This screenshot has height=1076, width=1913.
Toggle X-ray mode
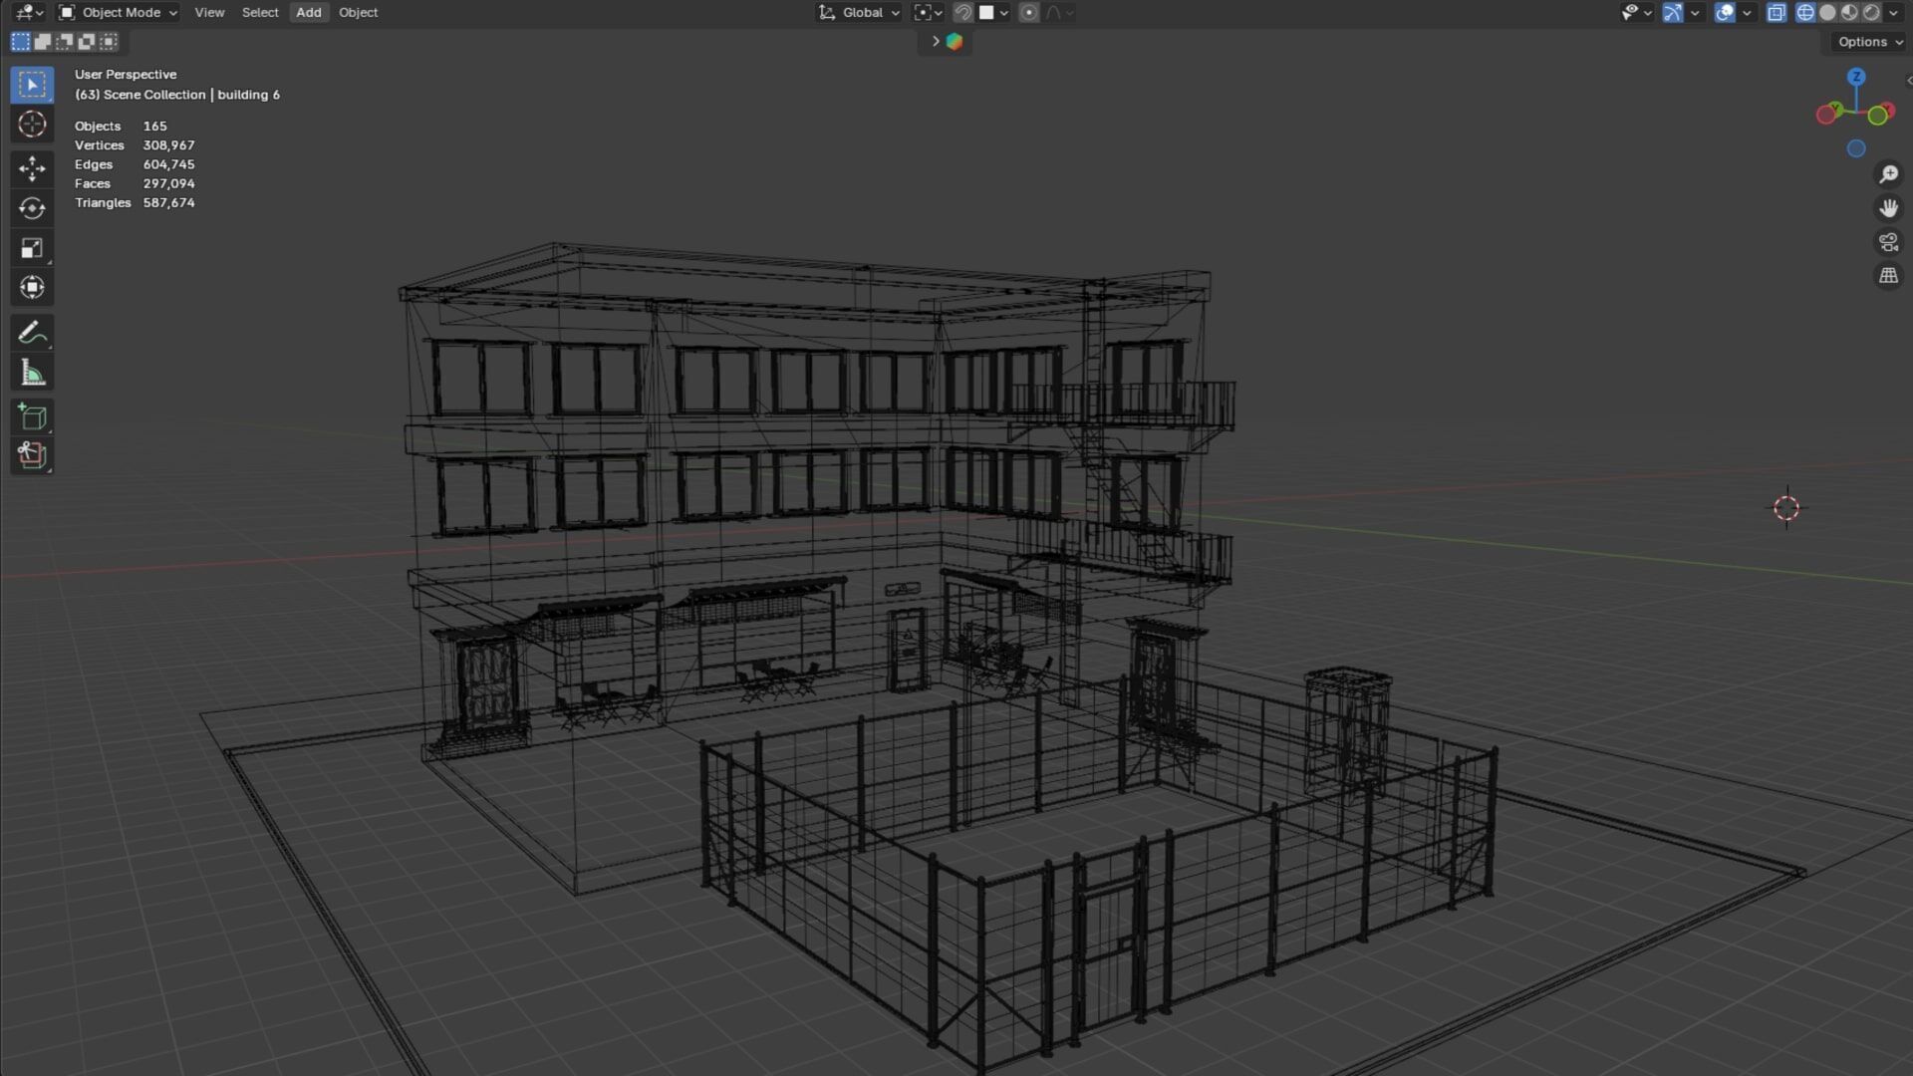click(1776, 13)
